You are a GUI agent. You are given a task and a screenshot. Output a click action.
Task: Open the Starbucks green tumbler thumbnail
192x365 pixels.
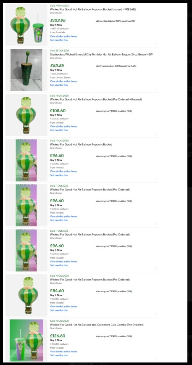coord(26,70)
